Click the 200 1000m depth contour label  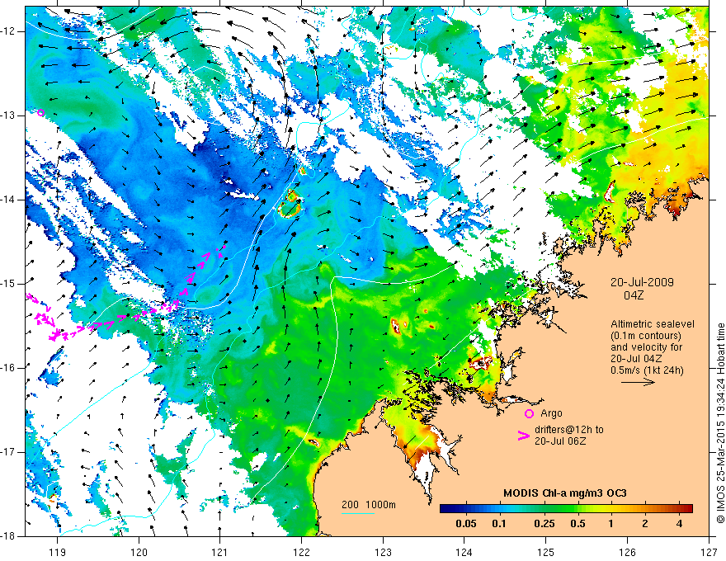tap(369, 505)
